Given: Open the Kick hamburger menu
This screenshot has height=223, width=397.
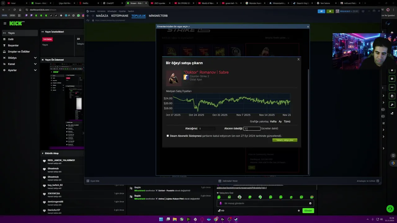Looking at the screenshot, I should coord(5,23).
